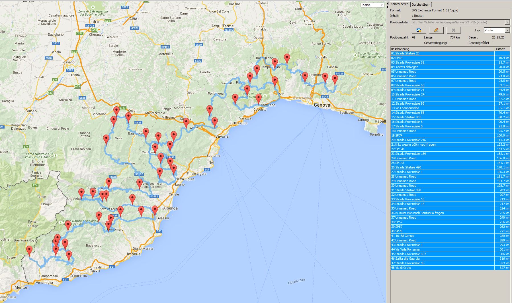Click the easternmost marker below Casella
Viewport: 512px width, 303px height.
point(335,79)
